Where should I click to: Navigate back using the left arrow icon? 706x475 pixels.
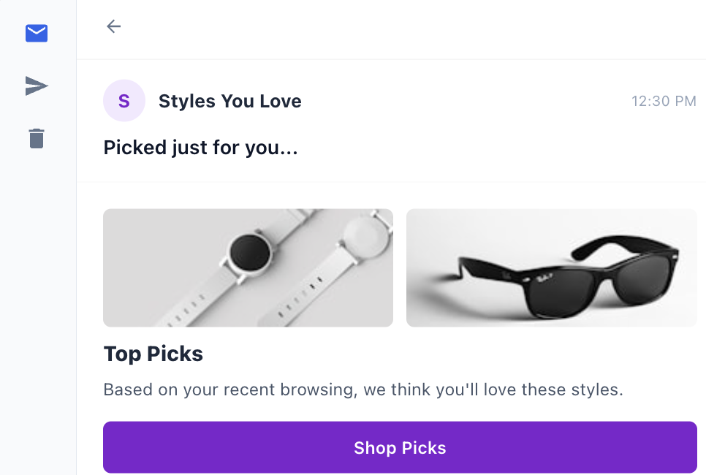(x=113, y=26)
